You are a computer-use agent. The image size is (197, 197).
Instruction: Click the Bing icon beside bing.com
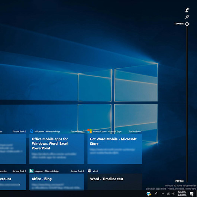coord(32,171)
